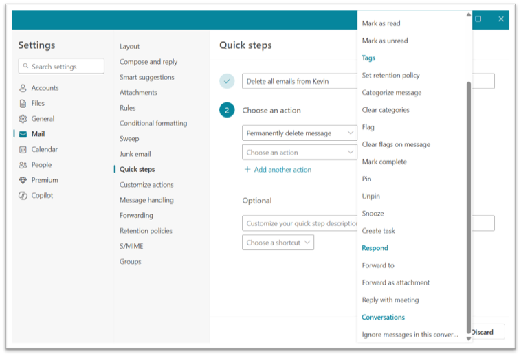Open the Choose a shortcut dropdown

click(278, 243)
